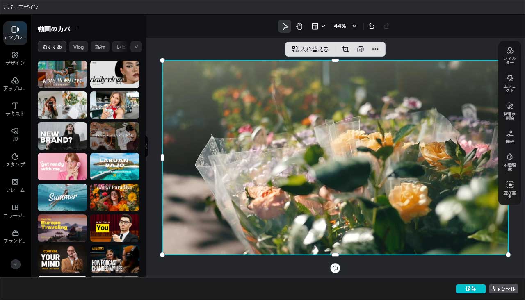
Task: Select the 旅行 travel category tab
Action: click(100, 47)
